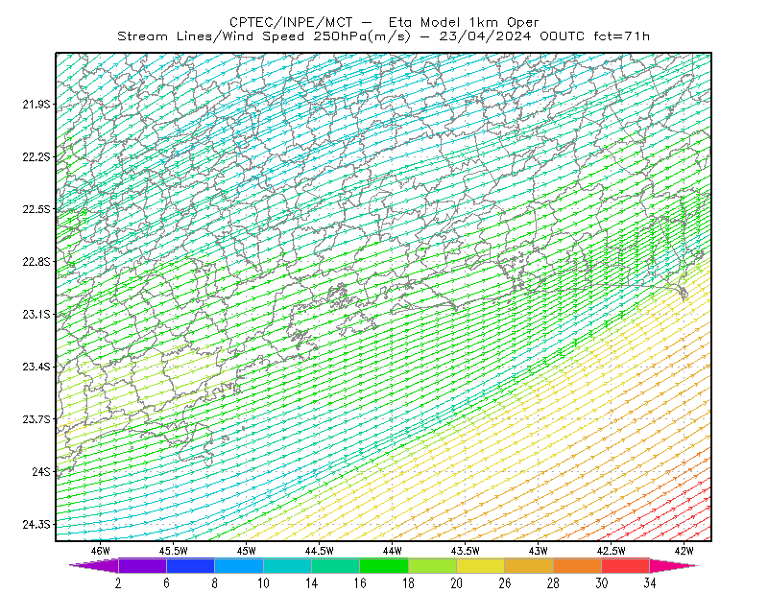Click the red legend swatch
The height and width of the screenshot is (593, 768).
626,565
